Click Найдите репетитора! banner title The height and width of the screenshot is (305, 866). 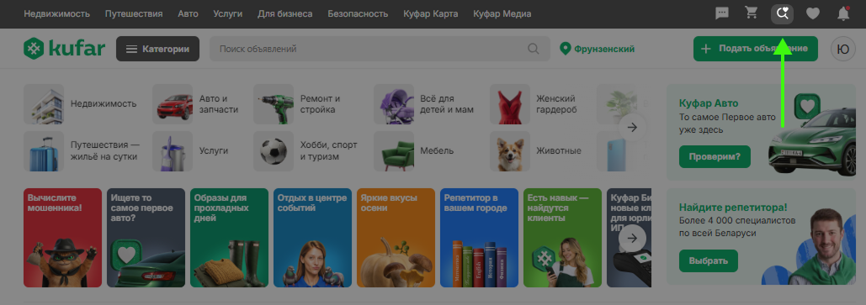733,208
